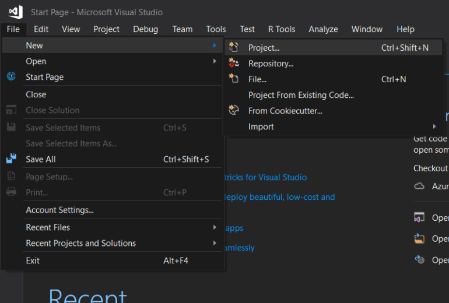Screen dimensions: 449x303
Task: Click the From Cookiecutter icon
Action: (x=234, y=111)
